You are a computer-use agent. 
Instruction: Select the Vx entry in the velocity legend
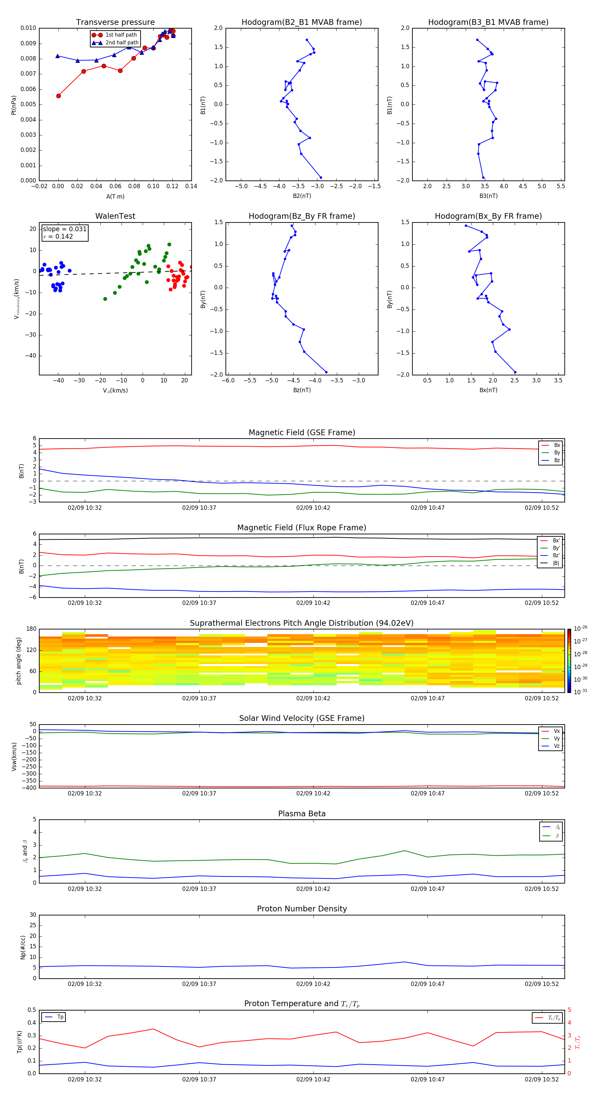551,731
